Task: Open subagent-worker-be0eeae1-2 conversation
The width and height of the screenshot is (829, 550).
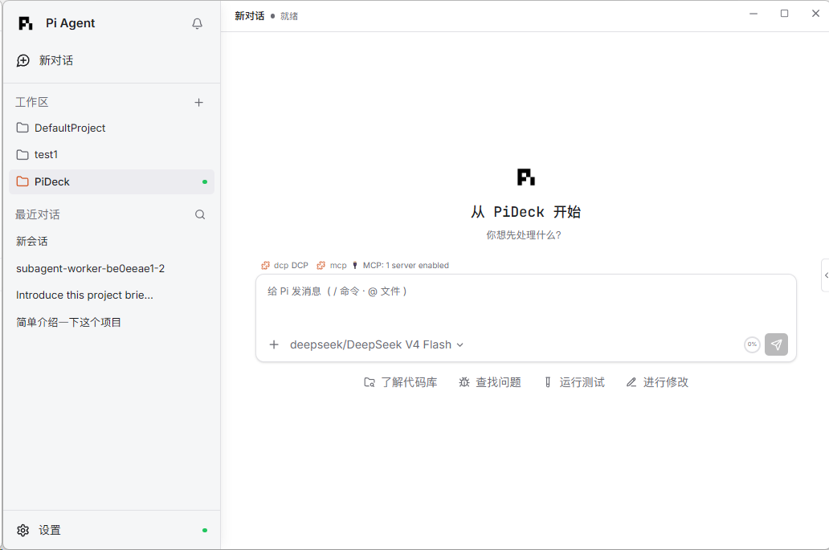Action: 112,268
